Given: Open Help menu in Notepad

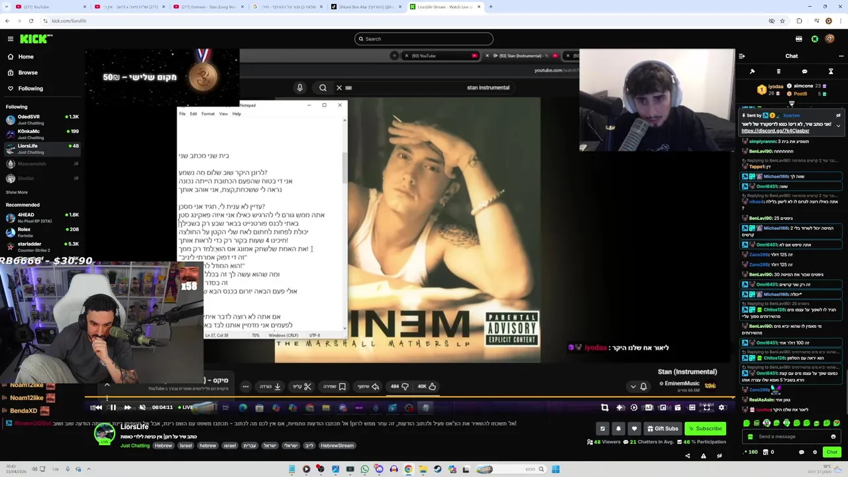Looking at the screenshot, I should pyautogui.click(x=237, y=114).
